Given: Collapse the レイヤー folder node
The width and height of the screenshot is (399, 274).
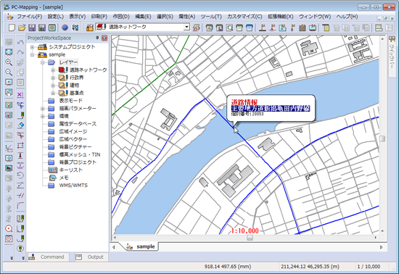Looking at the screenshot, I should point(43,62).
